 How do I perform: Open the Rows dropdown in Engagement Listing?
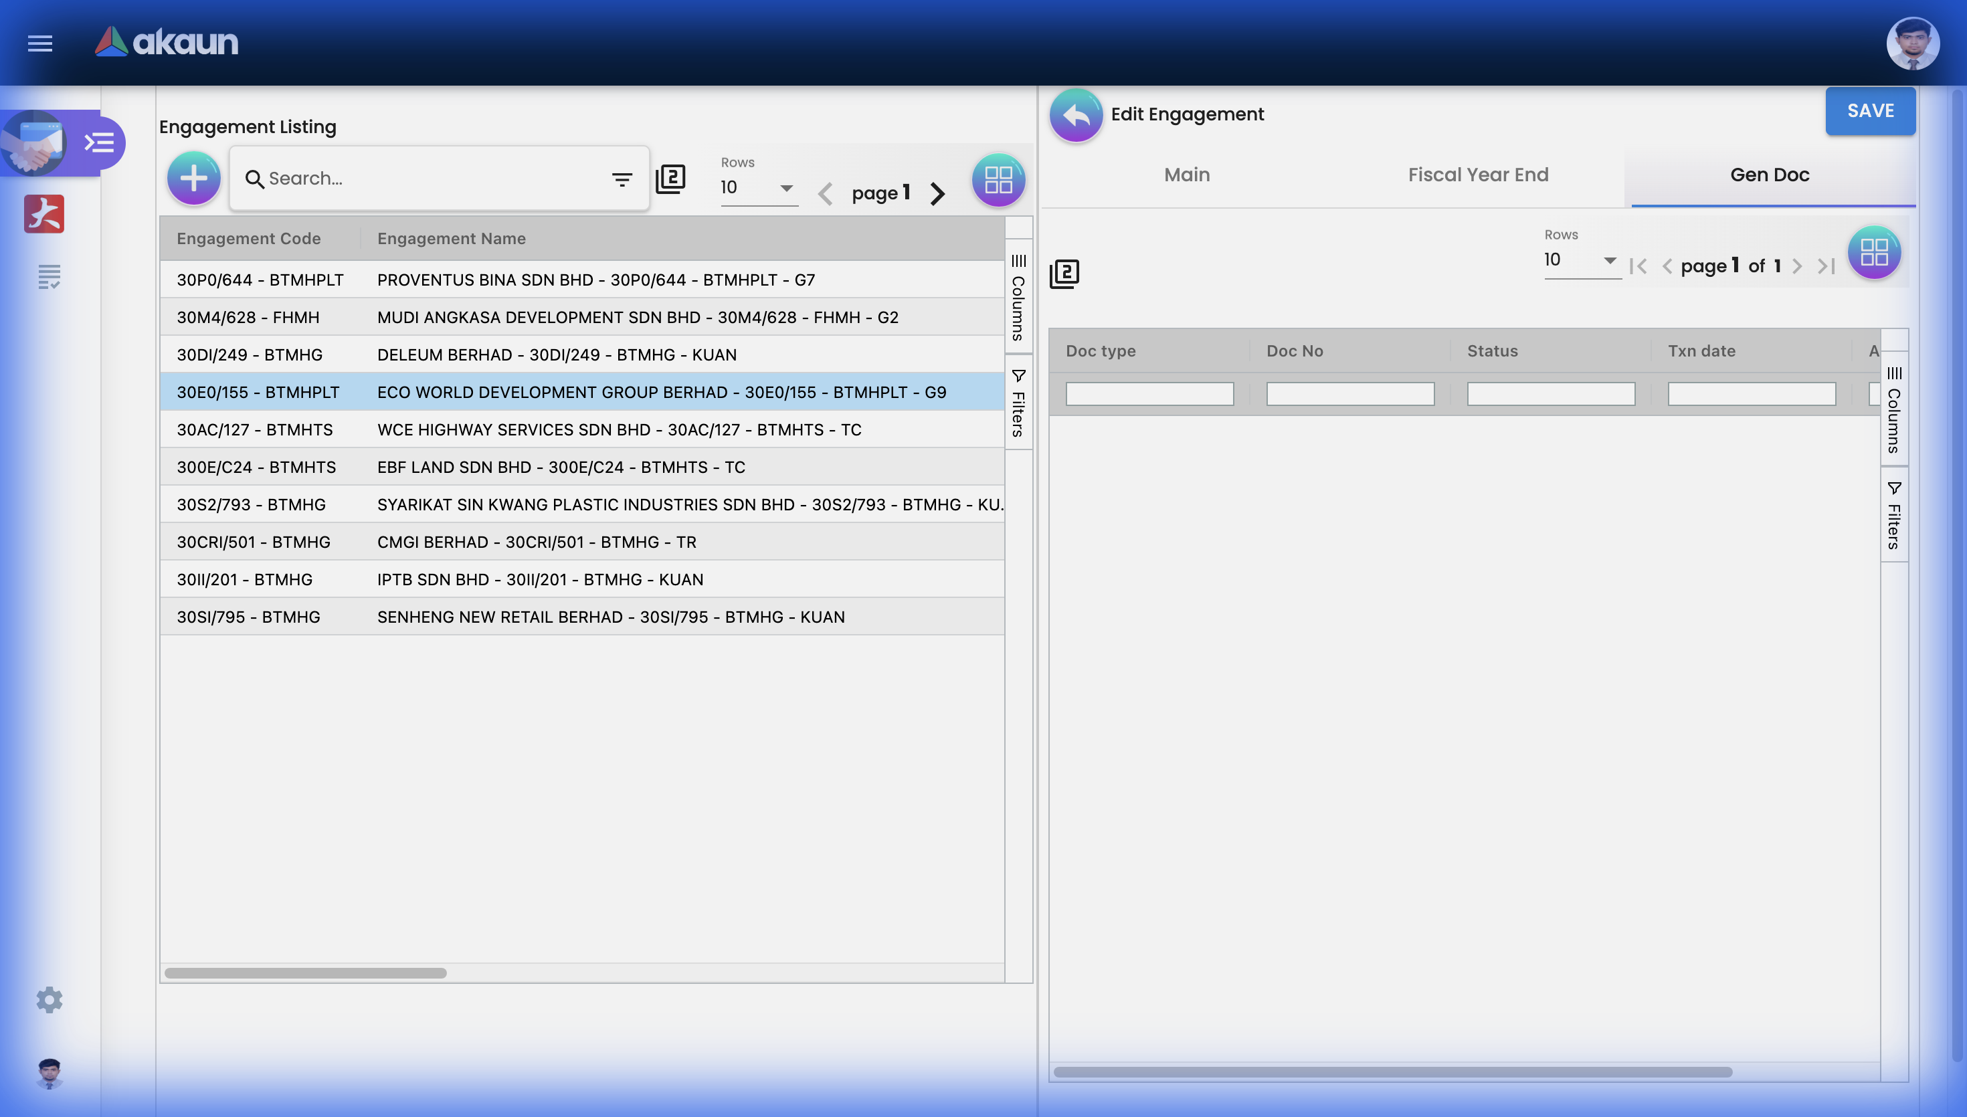tap(758, 188)
